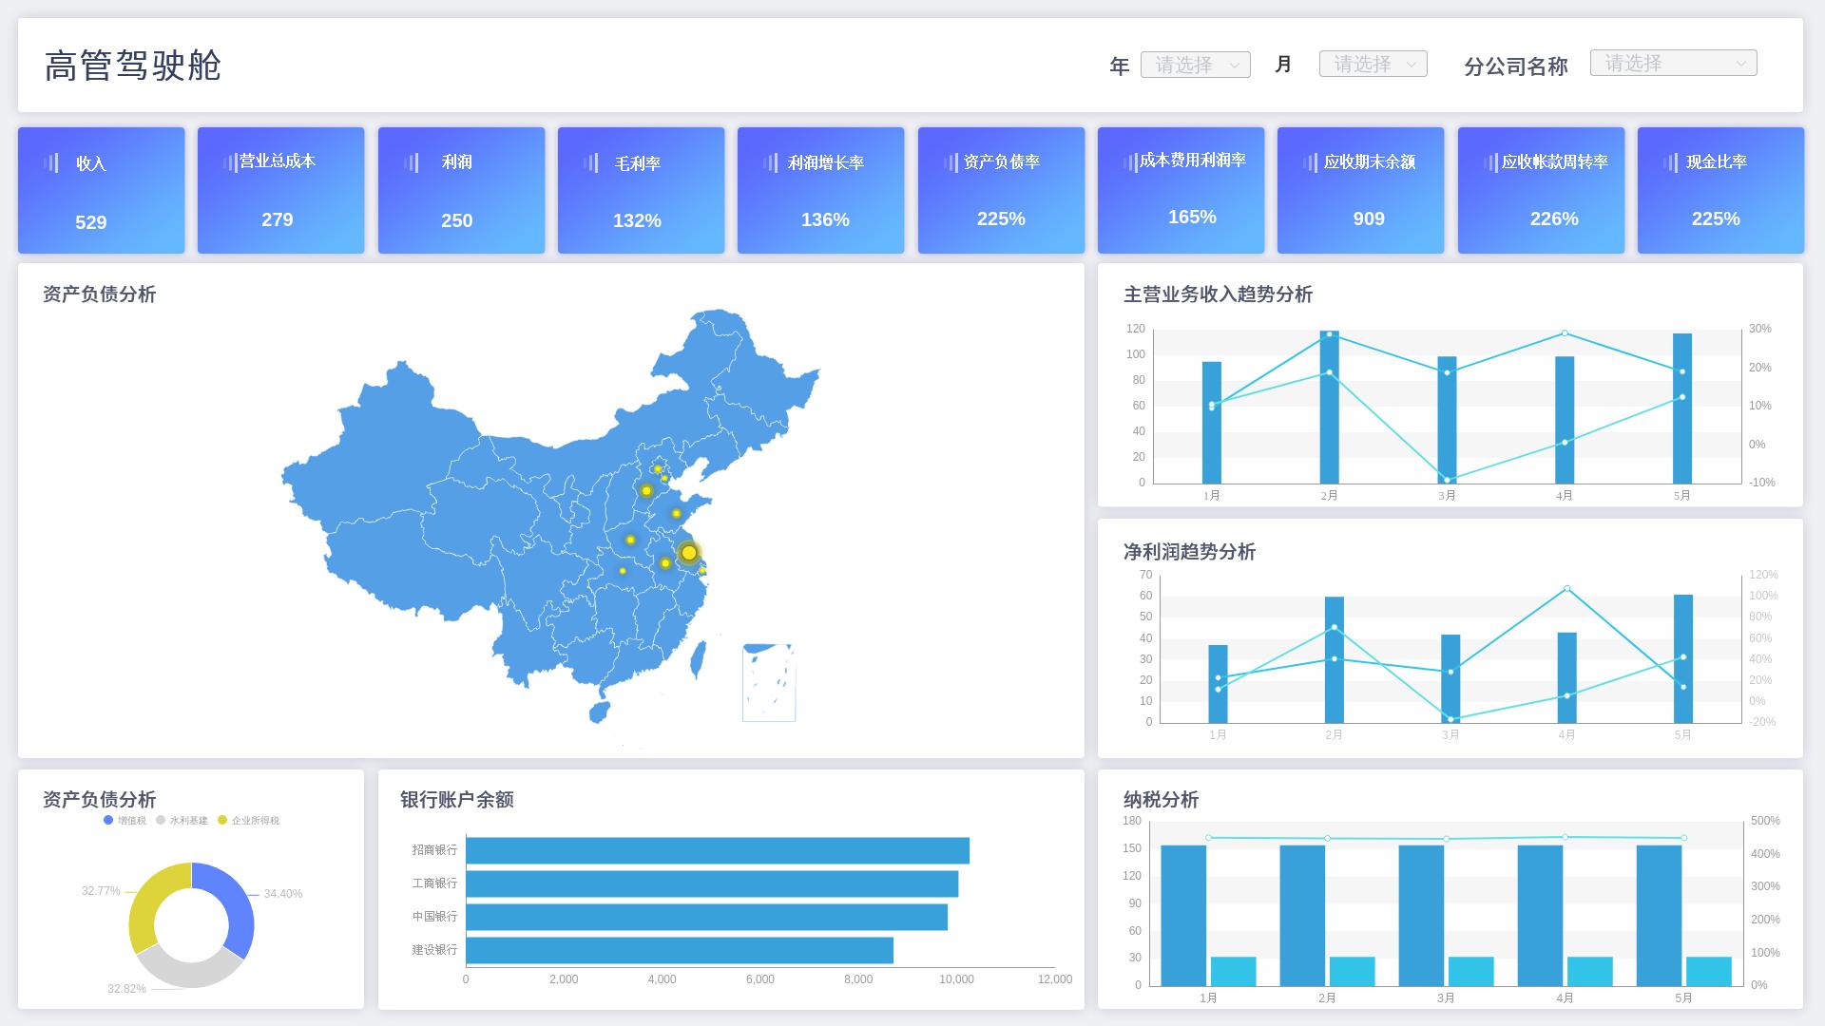Open the 年 year selector dropdown

tap(1195, 64)
